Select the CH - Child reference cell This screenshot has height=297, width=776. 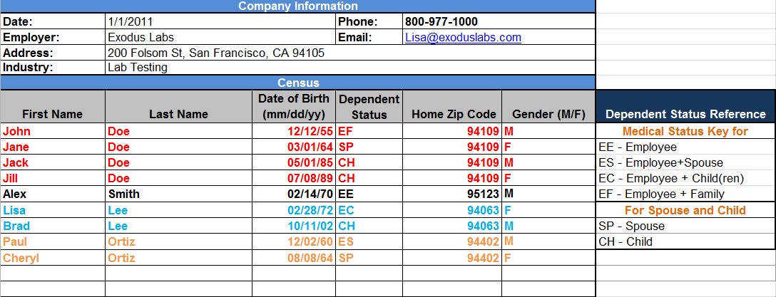685,241
